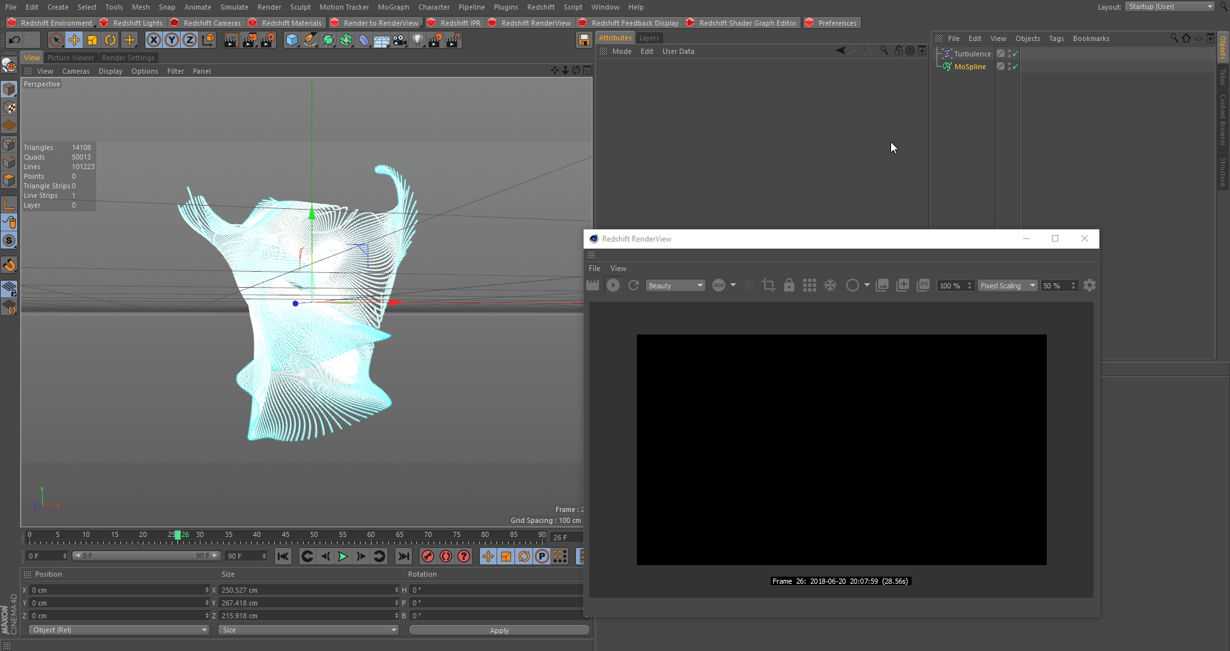Open circle snapshot dropdown arrow
Screen dimensions: 1230x651
pyautogui.click(x=867, y=285)
